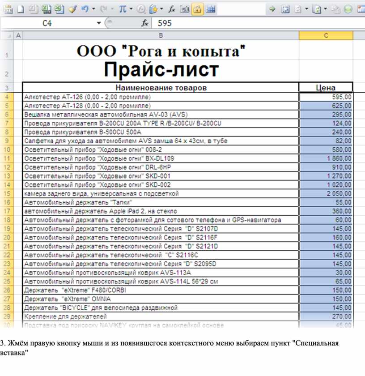This screenshot has width=365, height=376.
Task: Open dropdown beside the refresh sheet icon
Action: [325, 9]
